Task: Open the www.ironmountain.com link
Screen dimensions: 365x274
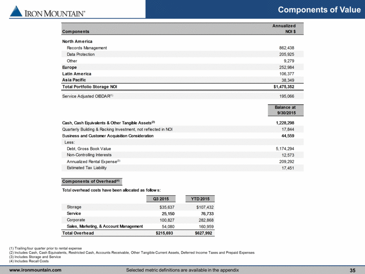Action: (x=35, y=270)
